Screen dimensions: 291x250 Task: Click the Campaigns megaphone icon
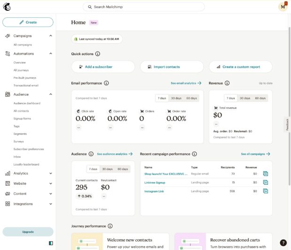pyautogui.click(x=8, y=36)
